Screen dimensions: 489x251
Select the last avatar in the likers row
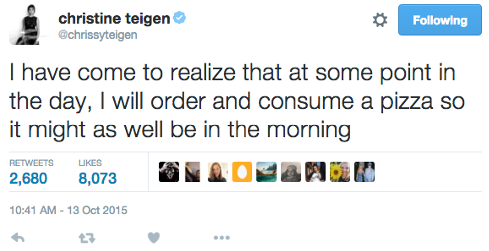364,172
